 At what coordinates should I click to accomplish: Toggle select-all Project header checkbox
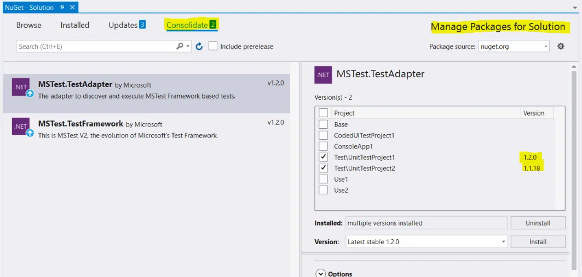[323, 113]
